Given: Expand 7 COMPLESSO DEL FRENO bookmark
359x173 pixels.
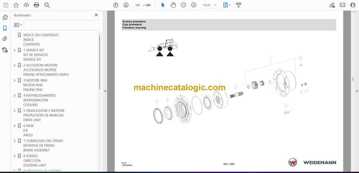Looking at the screenshot, I should (x=15, y=141).
